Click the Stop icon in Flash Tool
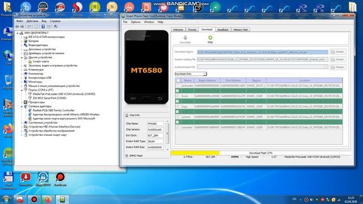 pyautogui.click(x=210, y=38)
